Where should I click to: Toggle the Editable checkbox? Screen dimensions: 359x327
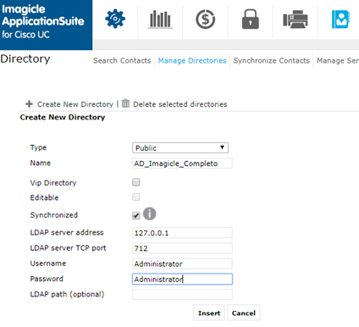(136, 197)
